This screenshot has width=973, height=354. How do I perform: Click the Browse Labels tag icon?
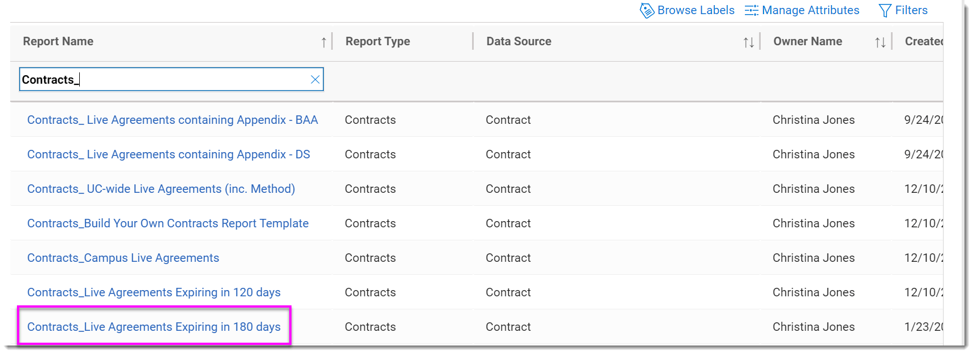click(646, 10)
